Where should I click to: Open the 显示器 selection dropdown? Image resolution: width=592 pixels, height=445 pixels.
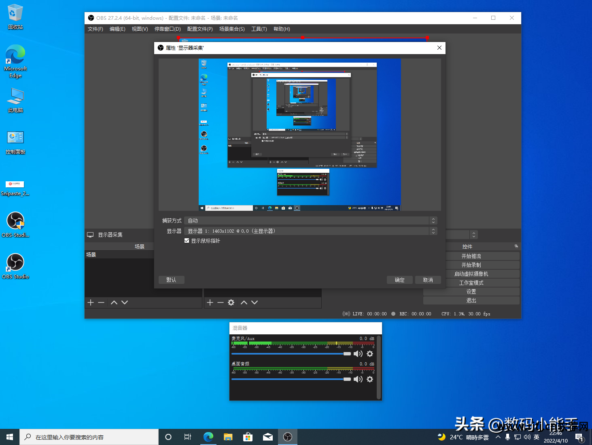click(311, 231)
